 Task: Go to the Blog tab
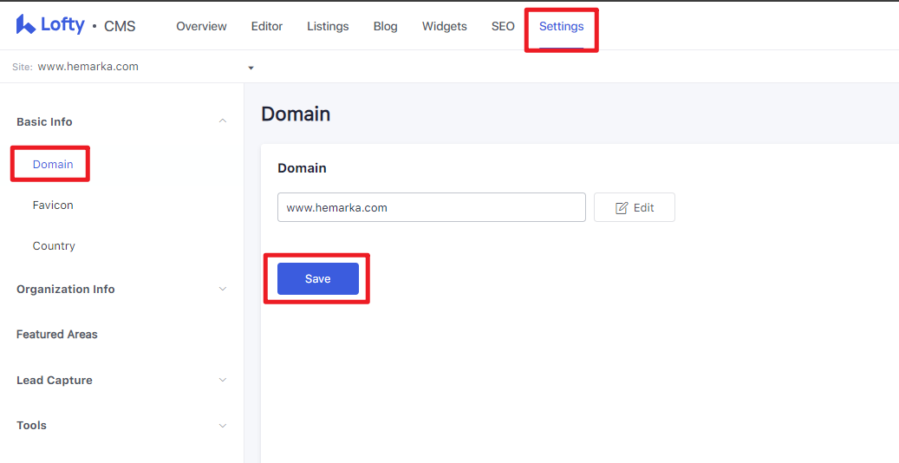385,26
